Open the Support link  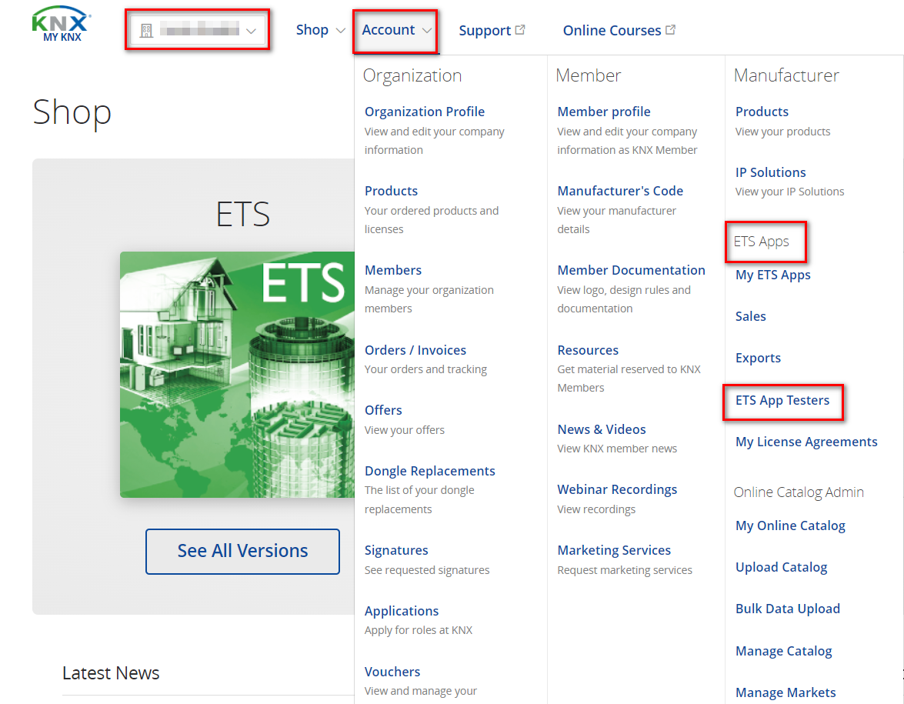click(484, 31)
